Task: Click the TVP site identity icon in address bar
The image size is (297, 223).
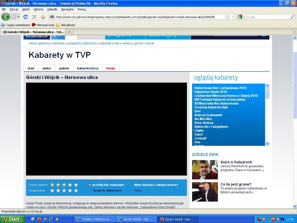Action: 52,17
